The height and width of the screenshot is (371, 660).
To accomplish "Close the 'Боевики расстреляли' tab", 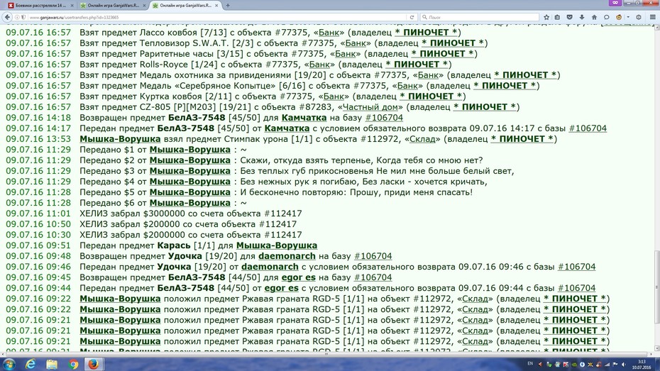I will coord(72,6).
